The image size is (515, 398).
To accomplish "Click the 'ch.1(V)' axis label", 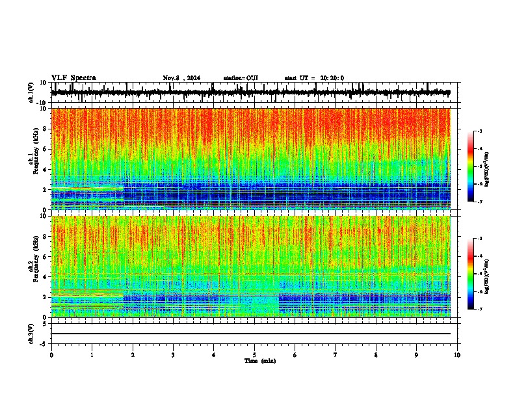I will (31, 92).
